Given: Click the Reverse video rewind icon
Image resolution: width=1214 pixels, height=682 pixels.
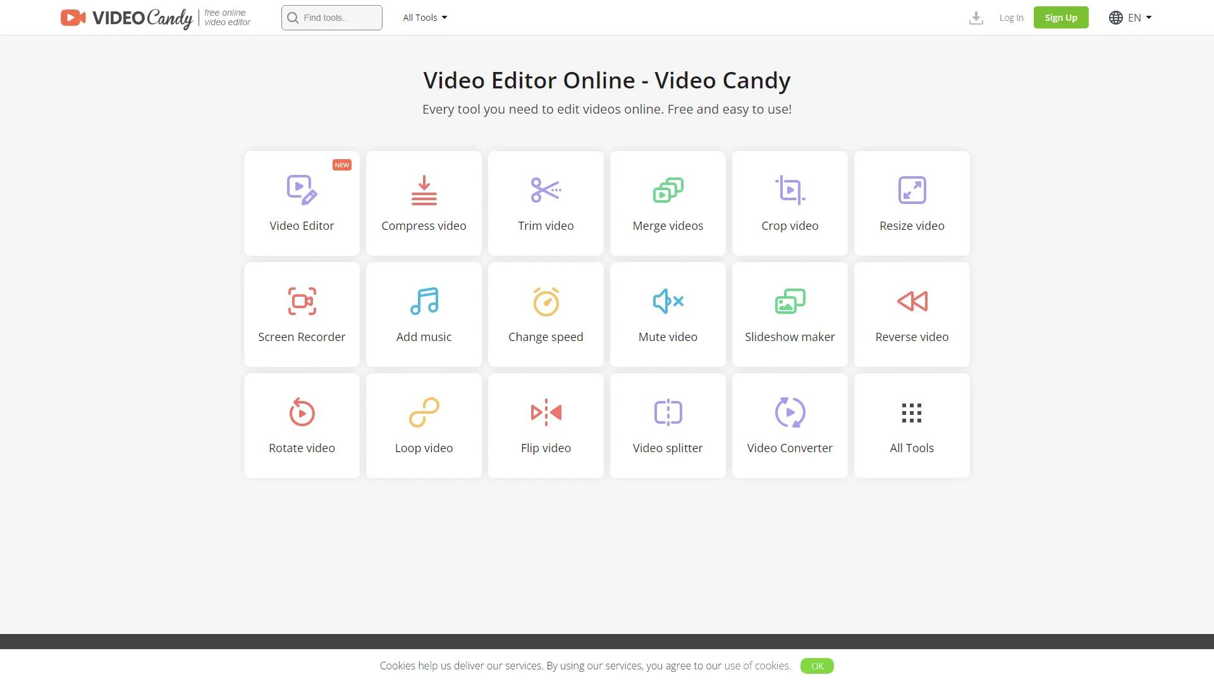Looking at the screenshot, I should 911,301.
